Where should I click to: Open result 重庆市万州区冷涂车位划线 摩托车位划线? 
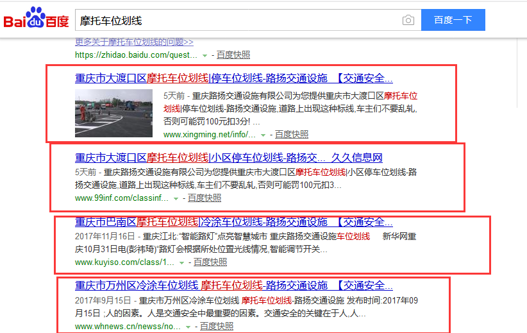[x=234, y=286]
